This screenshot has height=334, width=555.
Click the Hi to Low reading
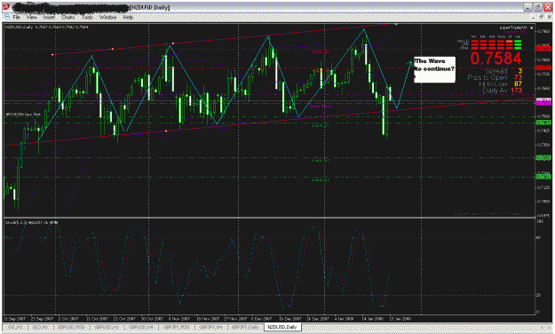click(x=501, y=83)
